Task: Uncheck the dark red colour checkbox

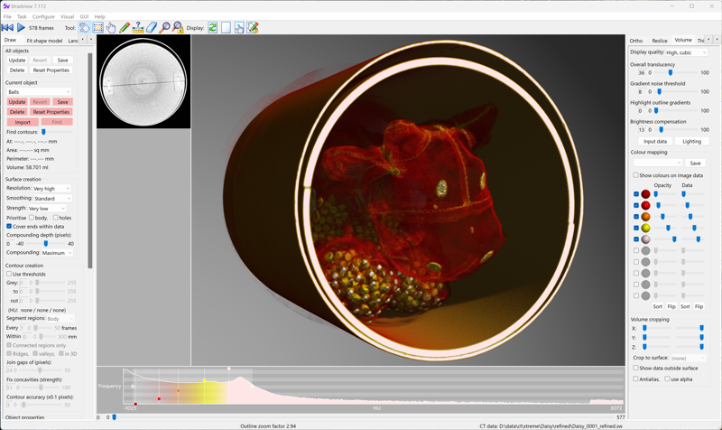Action: (636, 194)
